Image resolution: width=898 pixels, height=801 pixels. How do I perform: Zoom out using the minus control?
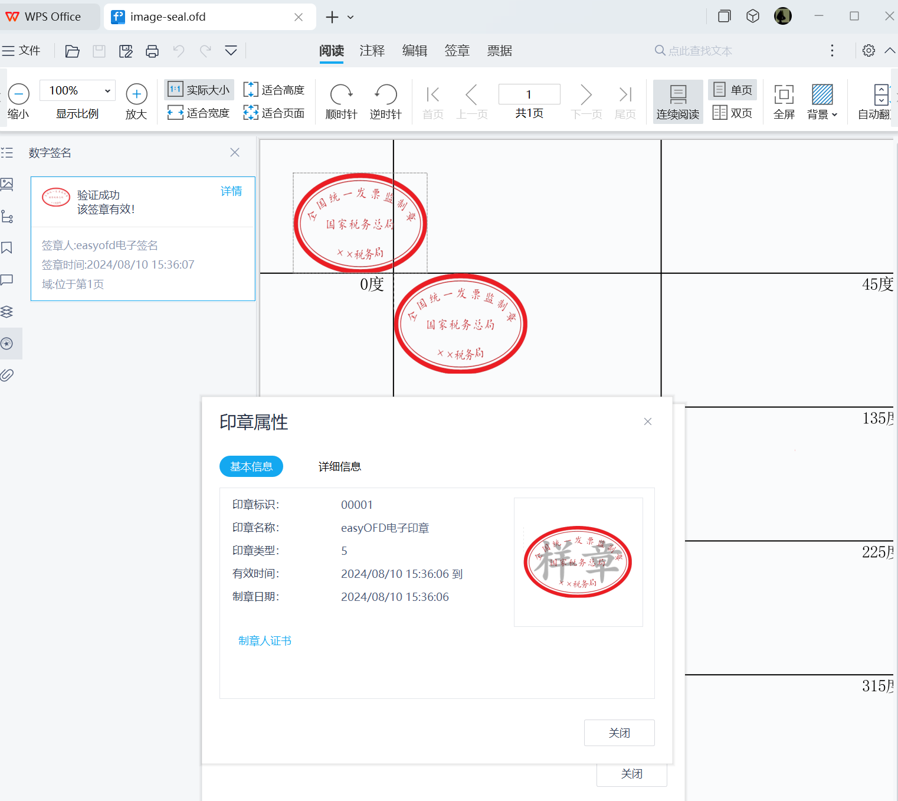[x=18, y=94]
